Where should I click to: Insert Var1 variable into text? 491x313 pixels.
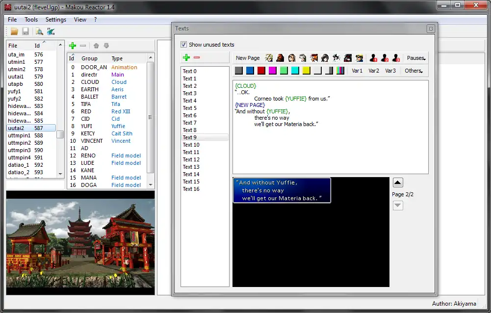click(357, 71)
